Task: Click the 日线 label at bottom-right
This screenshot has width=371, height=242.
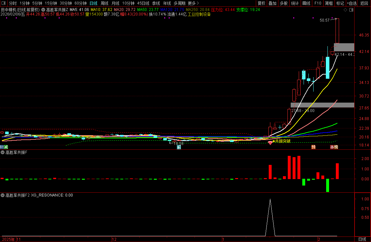Action: coord(362,239)
